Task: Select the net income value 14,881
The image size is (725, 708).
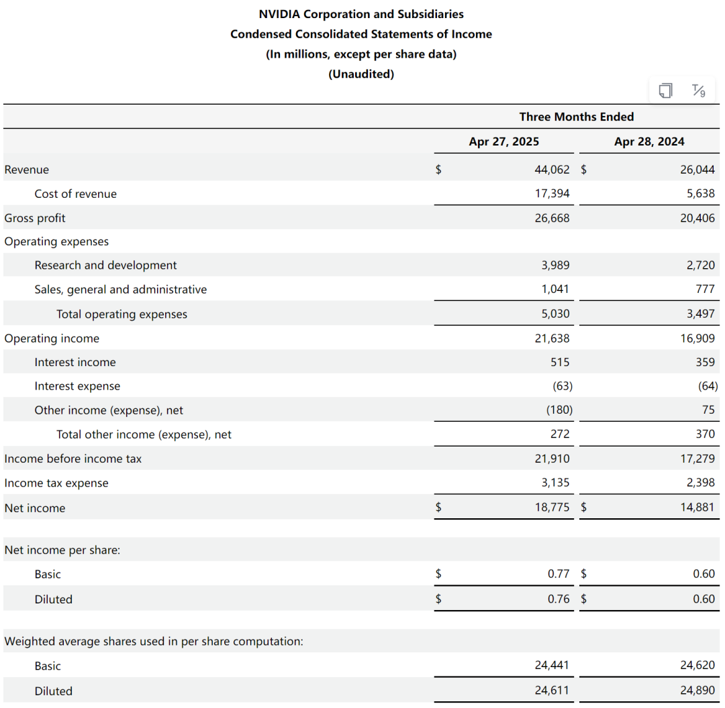Action: coord(697,507)
